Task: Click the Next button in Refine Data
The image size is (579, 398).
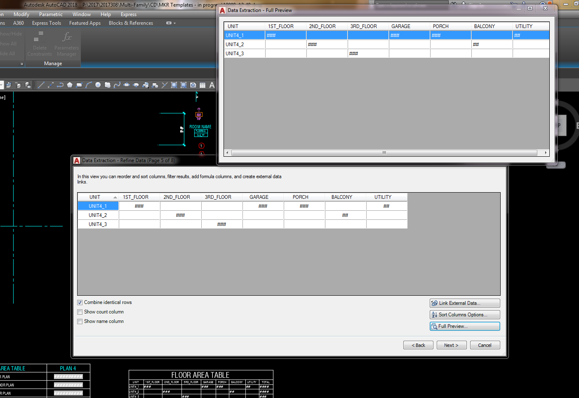Action: (451, 345)
